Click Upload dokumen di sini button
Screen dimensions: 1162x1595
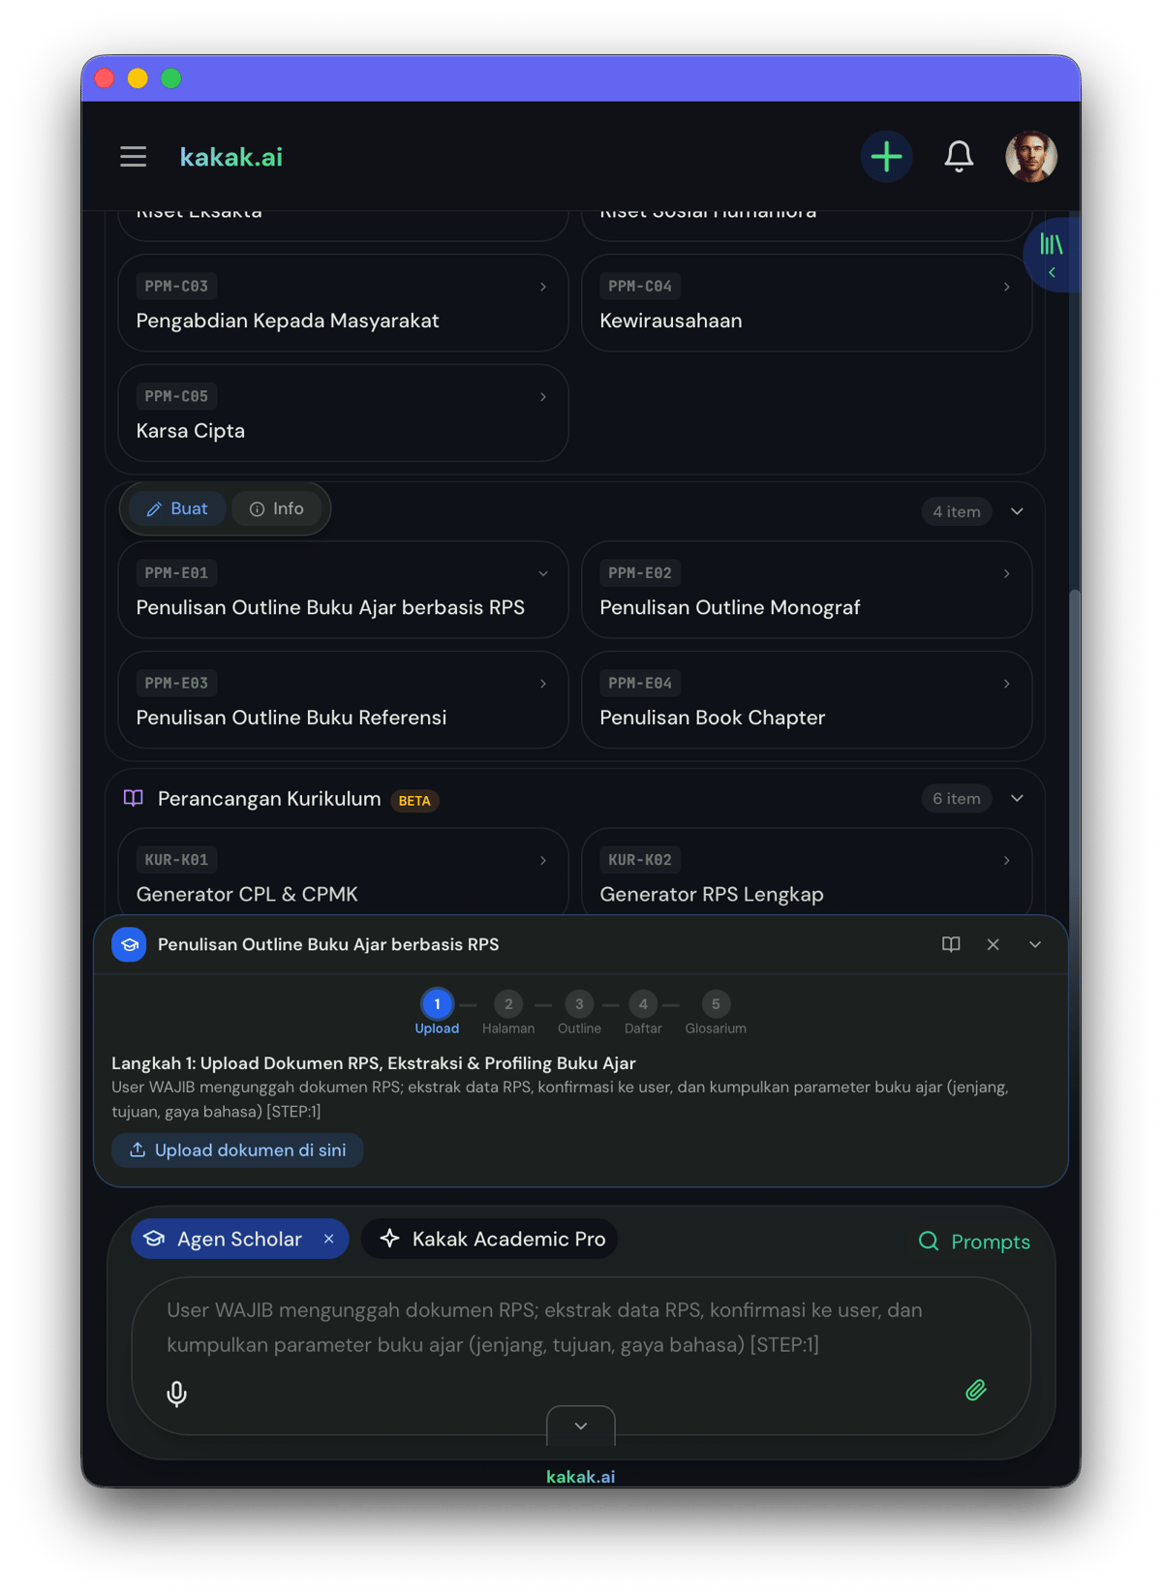[237, 1150]
